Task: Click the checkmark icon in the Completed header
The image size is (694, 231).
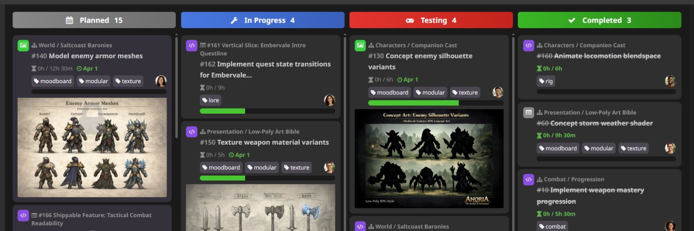Action: coord(572,20)
